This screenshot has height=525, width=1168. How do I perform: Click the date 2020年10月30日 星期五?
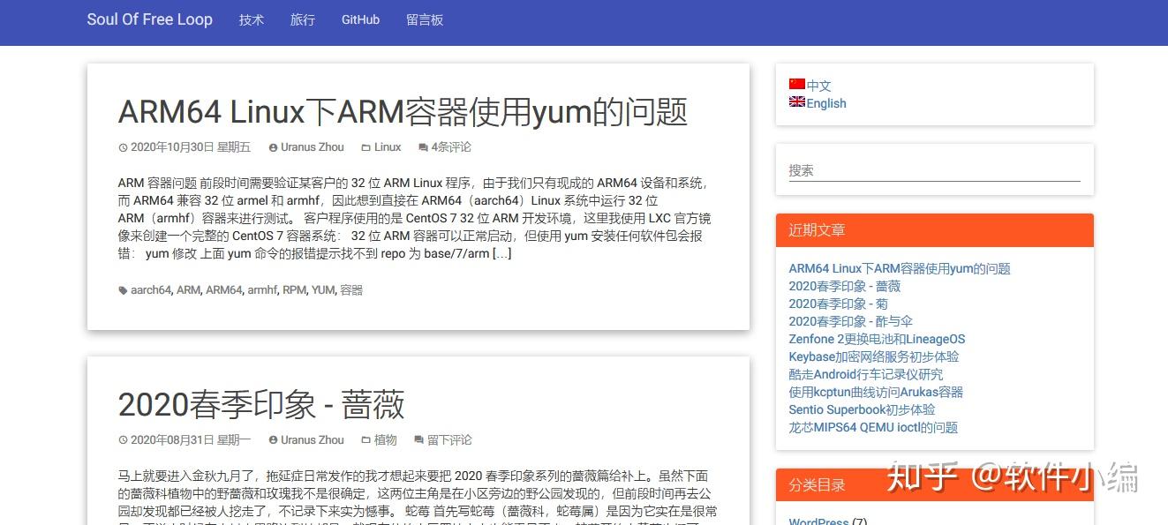point(191,147)
